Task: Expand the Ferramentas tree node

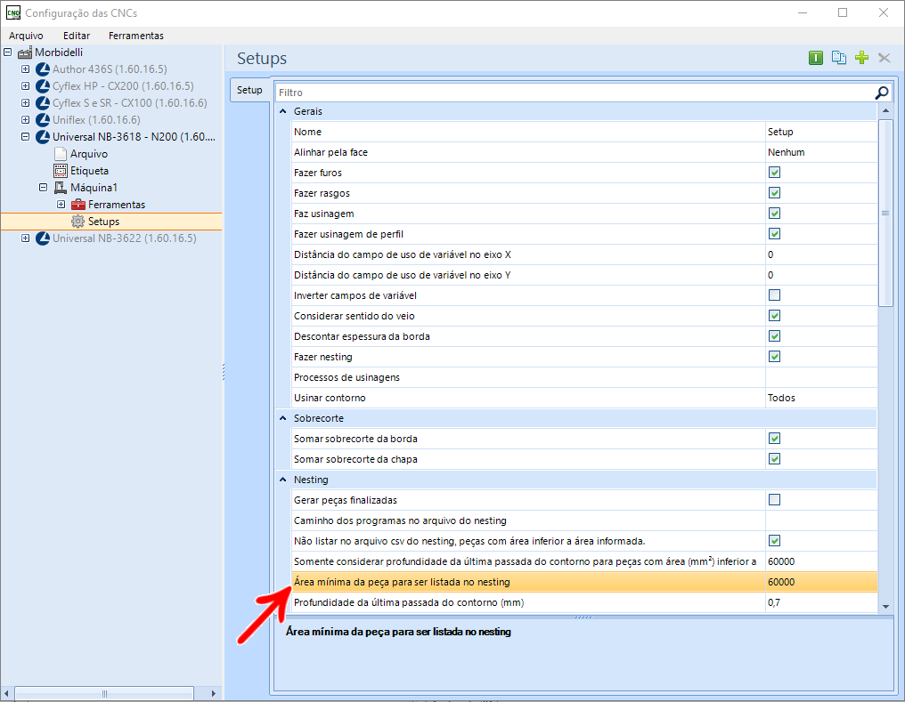Action: (x=61, y=204)
